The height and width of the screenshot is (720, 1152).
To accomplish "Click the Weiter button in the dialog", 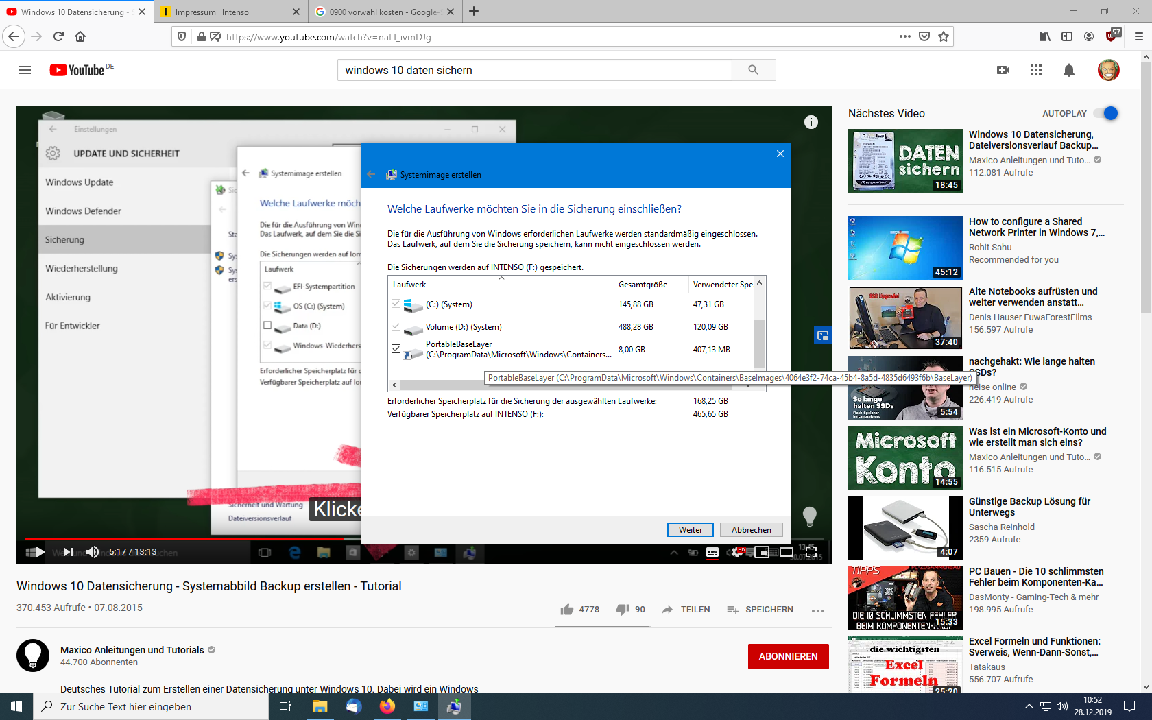I will tap(690, 529).
